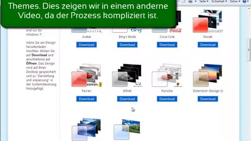Open the Sicherheit menu in browser toolbar
Image resolution: width=251 pixels, height=141 pixels.
pyautogui.click(x=219, y=2)
